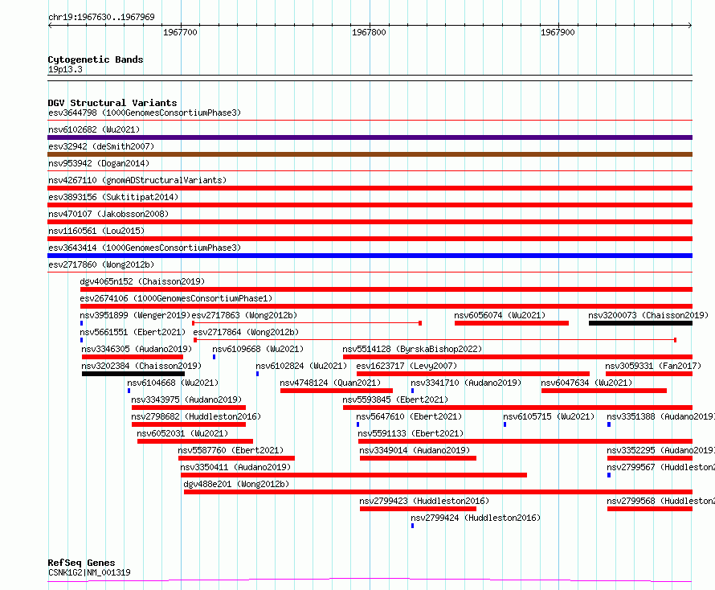Click nsv3343975 (Audano2019) label
This screenshot has height=590, width=715.
coord(186,399)
